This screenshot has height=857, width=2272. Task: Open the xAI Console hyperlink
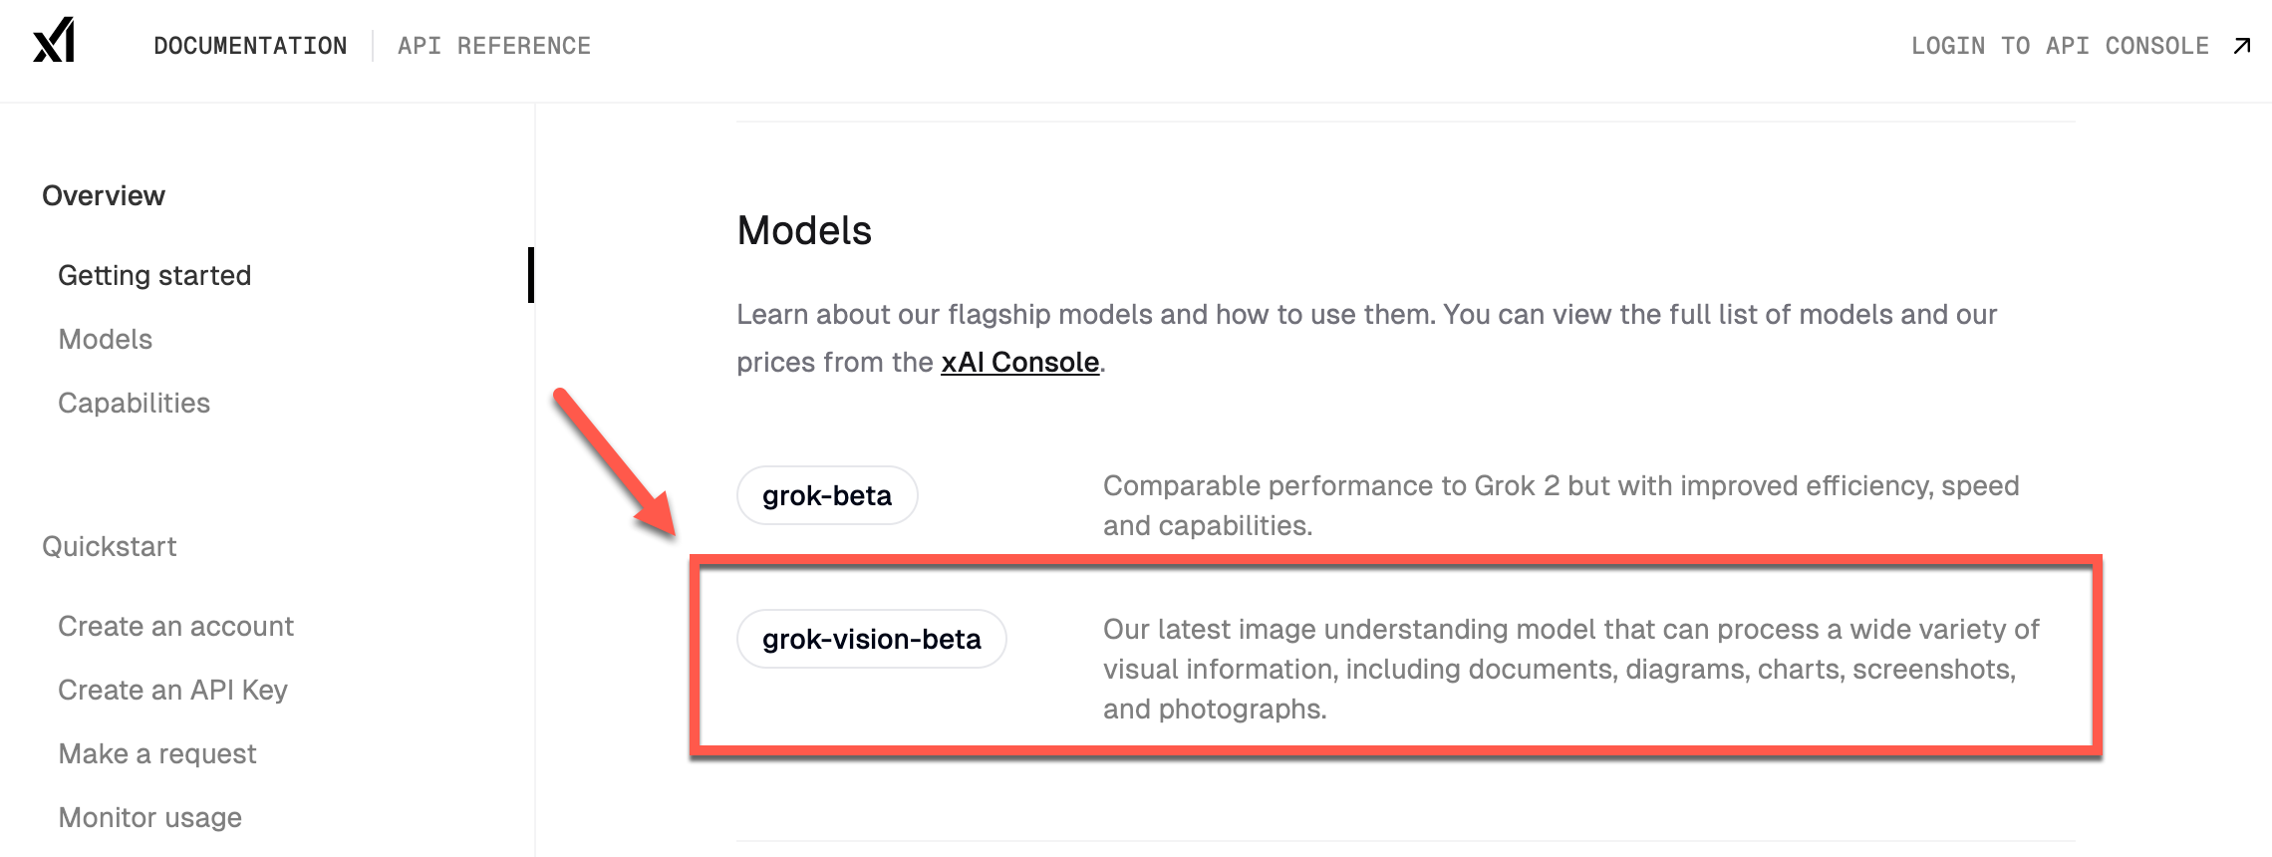click(x=1019, y=362)
